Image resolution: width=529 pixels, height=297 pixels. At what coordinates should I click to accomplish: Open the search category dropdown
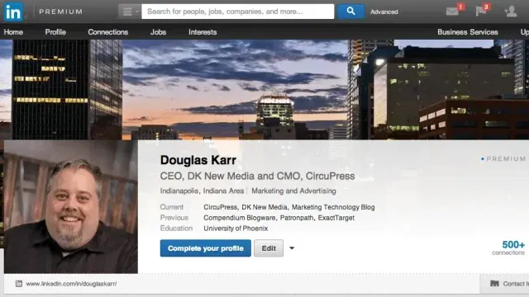(130, 12)
